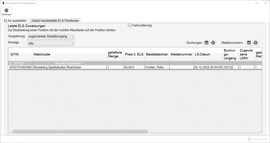Preview Meldenummern with the eye icon

(249, 43)
